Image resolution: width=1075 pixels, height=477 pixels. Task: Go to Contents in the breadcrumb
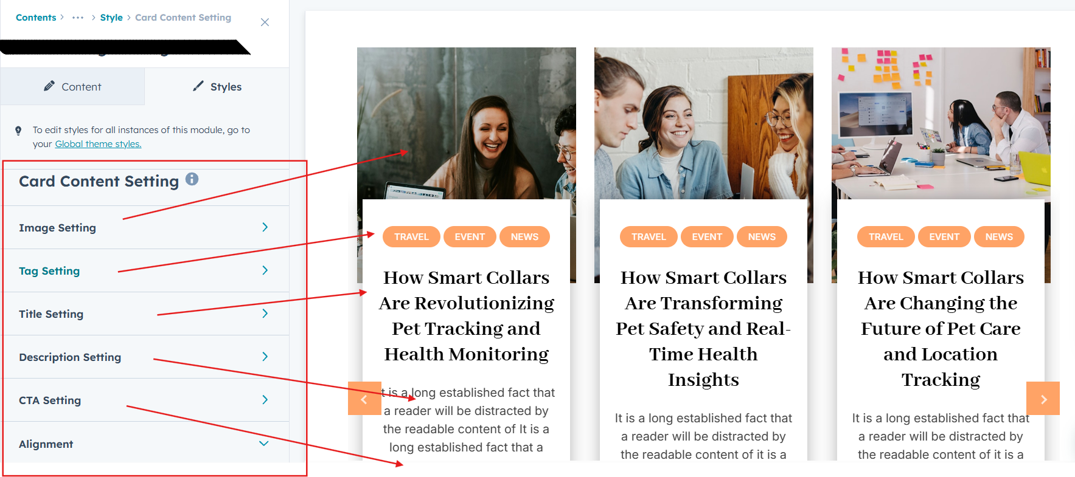point(36,18)
